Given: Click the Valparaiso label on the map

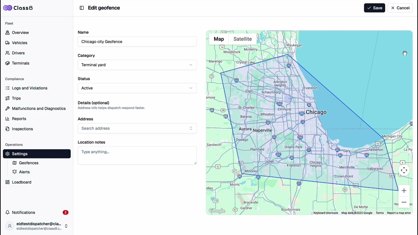Looking at the screenshot, I should (375, 169).
